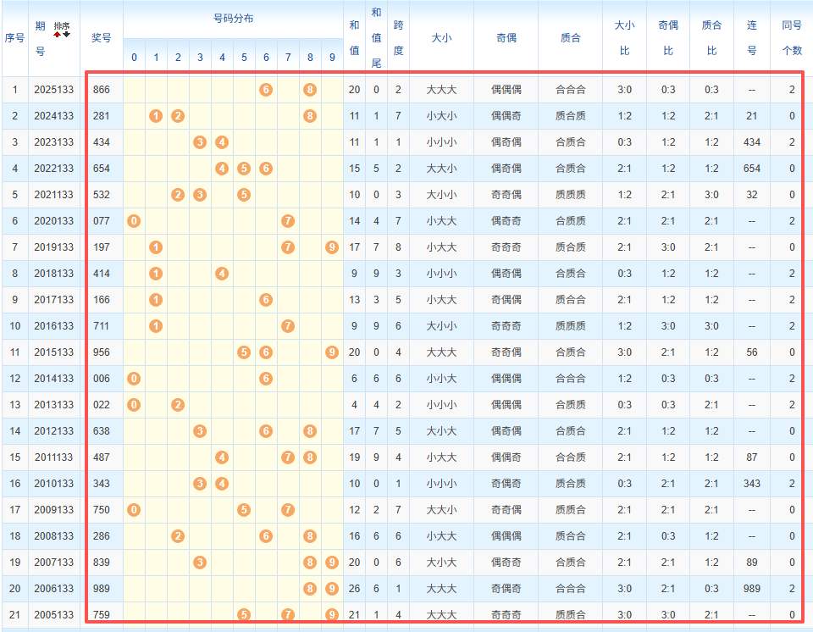
Task: Select orange ball 3 in row 2007133
Action: pos(200,563)
